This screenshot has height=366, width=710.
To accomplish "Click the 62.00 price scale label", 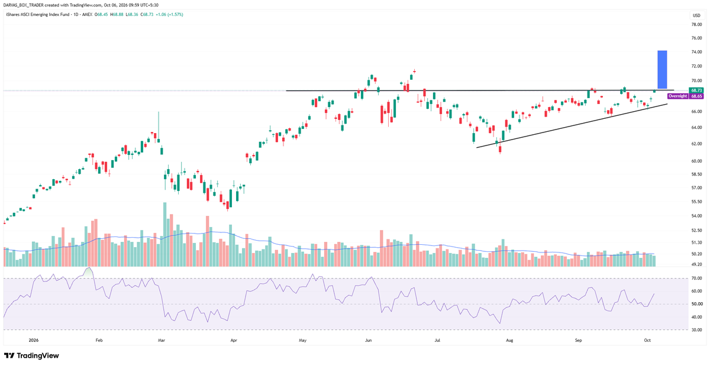I will pyautogui.click(x=696, y=144).
